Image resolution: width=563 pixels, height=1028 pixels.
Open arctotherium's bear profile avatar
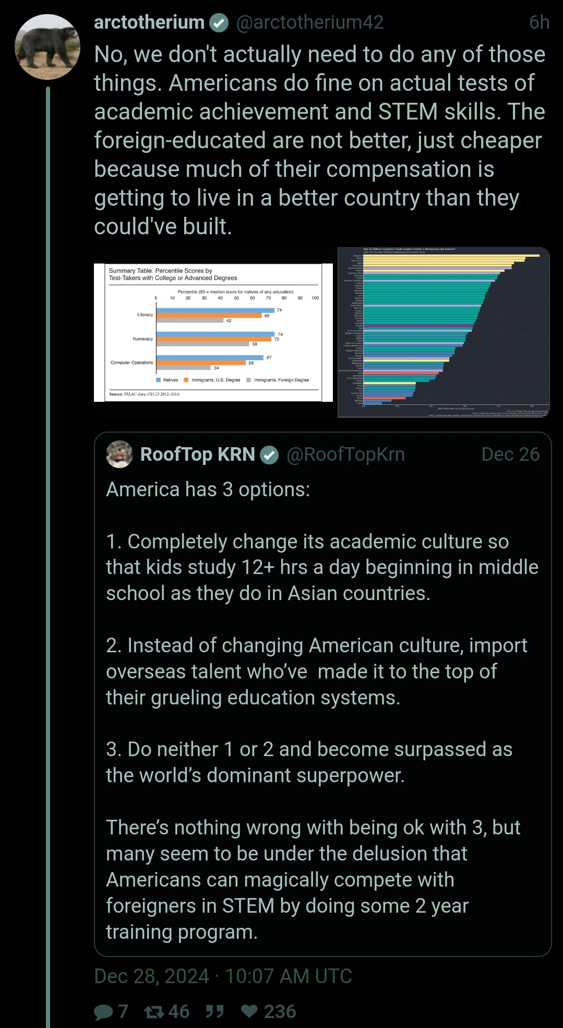click(47, 47)
